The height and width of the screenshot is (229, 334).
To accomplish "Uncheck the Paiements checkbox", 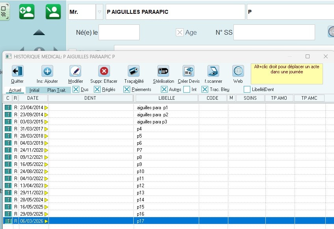I will coord(127,89).
